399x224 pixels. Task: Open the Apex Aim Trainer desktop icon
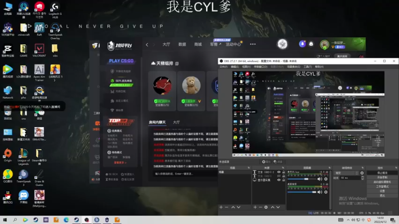39,73
